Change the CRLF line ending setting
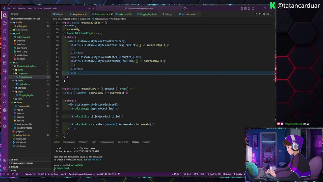This screenshot has width=323, height=182. coord(202,174)
